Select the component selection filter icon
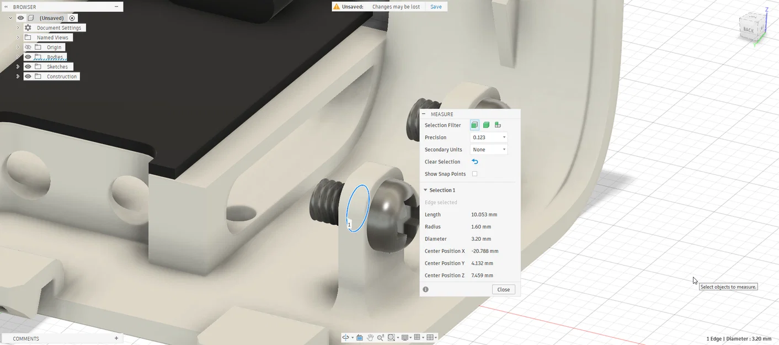The width and height of the screenshot is (779, 345). tap(498, 125)
